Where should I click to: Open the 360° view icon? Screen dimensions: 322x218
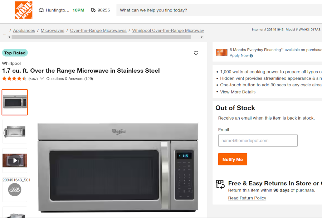[x=15, y=189]
